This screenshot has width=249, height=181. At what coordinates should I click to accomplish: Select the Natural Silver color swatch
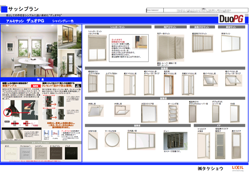pos(26,153)
